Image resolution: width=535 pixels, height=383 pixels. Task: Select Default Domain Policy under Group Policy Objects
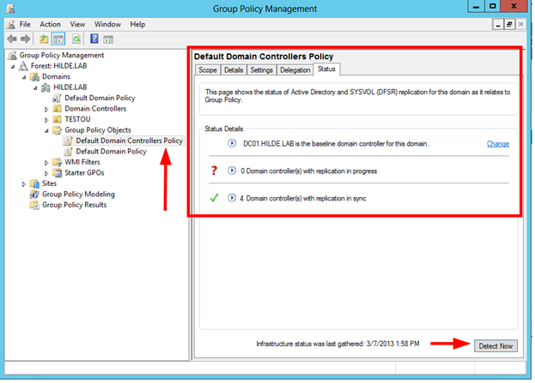coord(112,152)
